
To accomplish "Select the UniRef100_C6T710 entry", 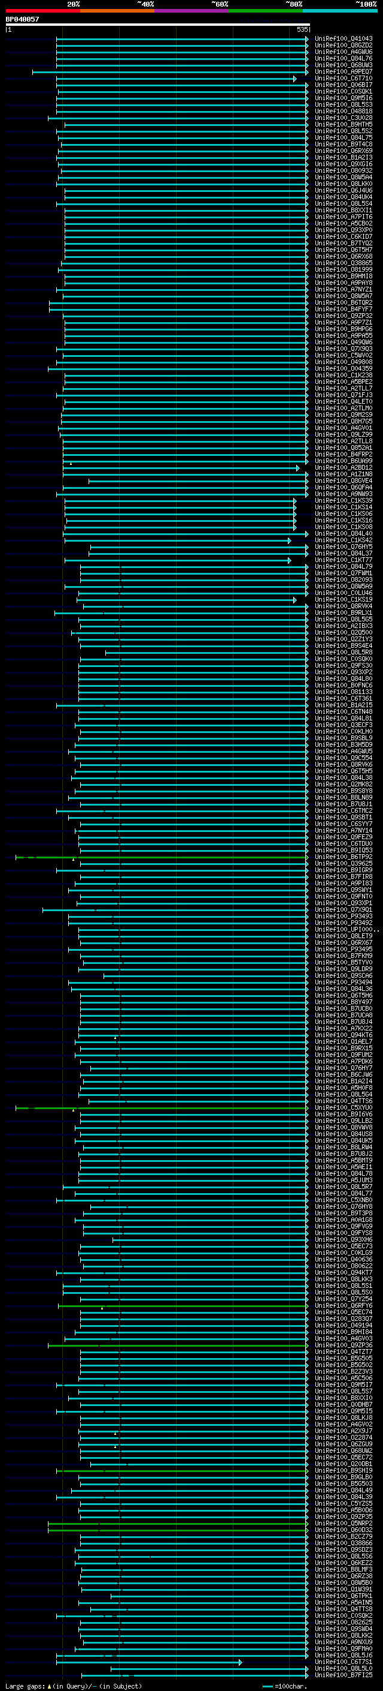I will click(344, 78).
